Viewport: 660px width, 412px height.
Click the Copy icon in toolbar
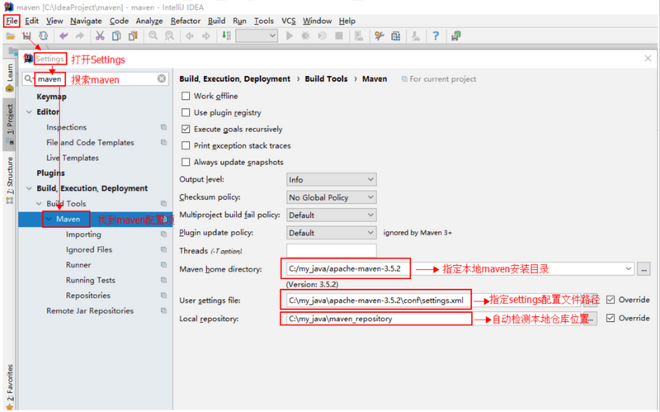tap(116, 36)
